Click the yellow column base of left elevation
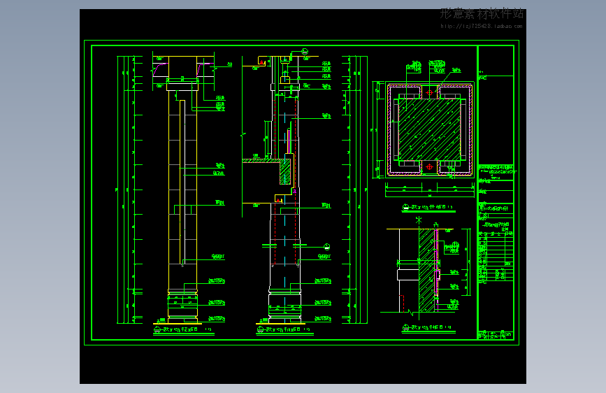This screenshot has height=393, width=606. click(x=183, y=306)
